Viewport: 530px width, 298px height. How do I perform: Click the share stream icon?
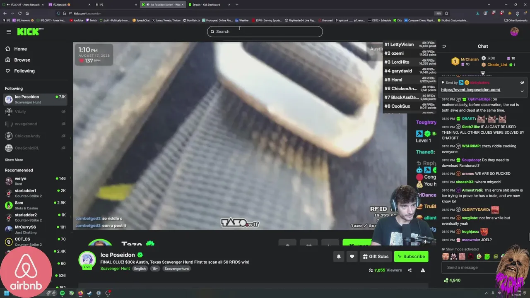410,270
